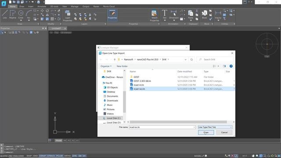Image resolution: width=281 pixels, height=158 pixels.
Task: Sort files by Date modified column
Action: [x=184, y=72]
